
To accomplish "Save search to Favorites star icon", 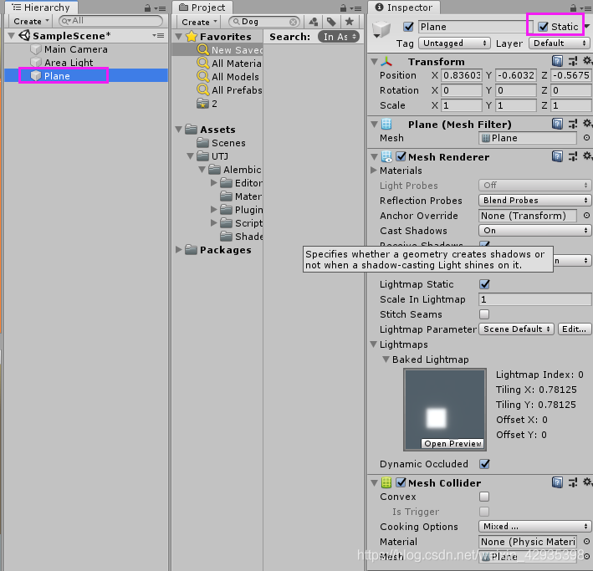I will 350,22.
